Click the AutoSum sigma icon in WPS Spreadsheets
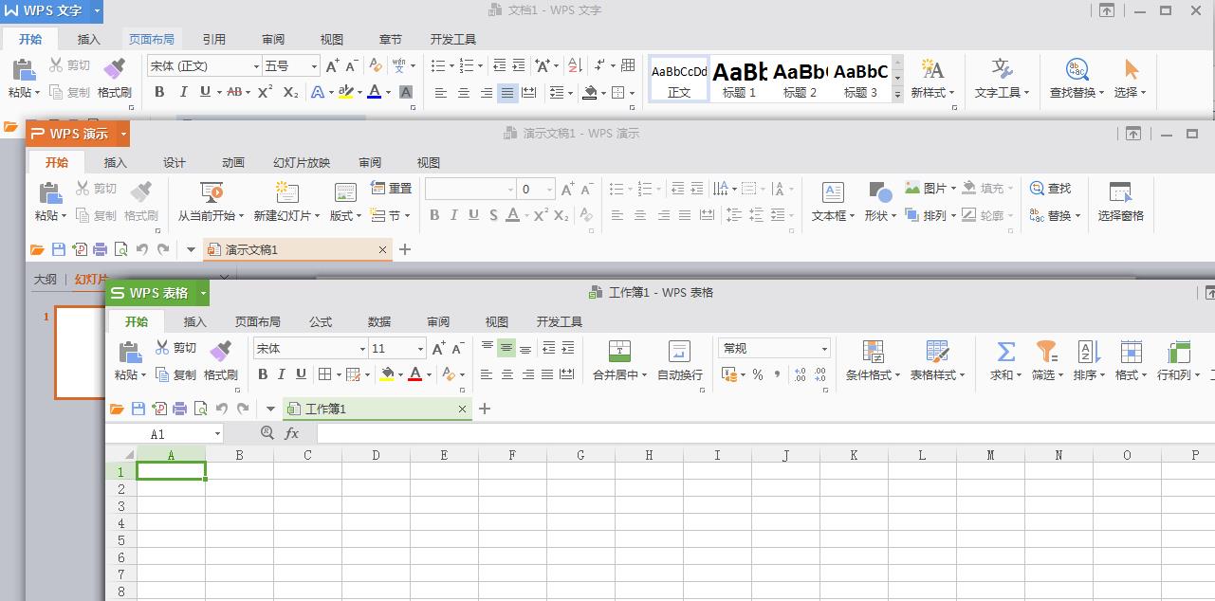Screen dimensions: 1215x601 click(x=1005, y=352)
